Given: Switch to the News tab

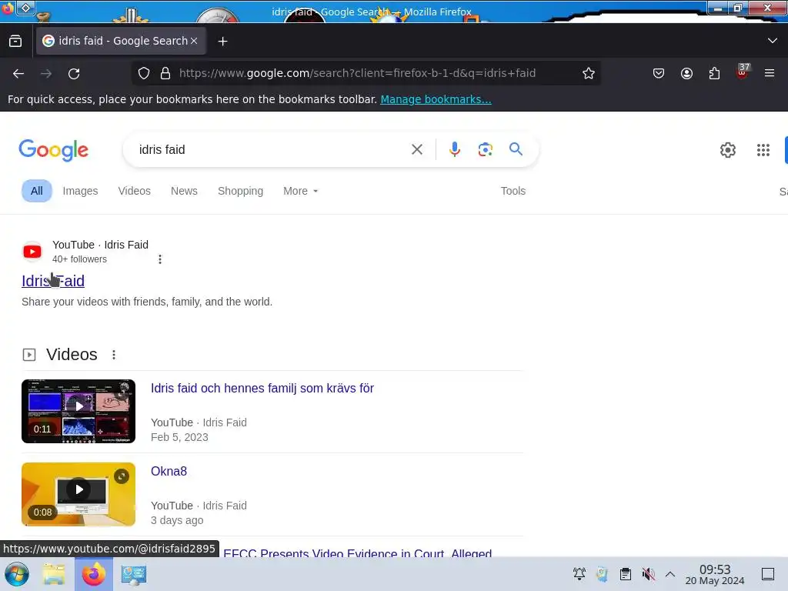Looking at the screenshot, I should pos(184,191).
